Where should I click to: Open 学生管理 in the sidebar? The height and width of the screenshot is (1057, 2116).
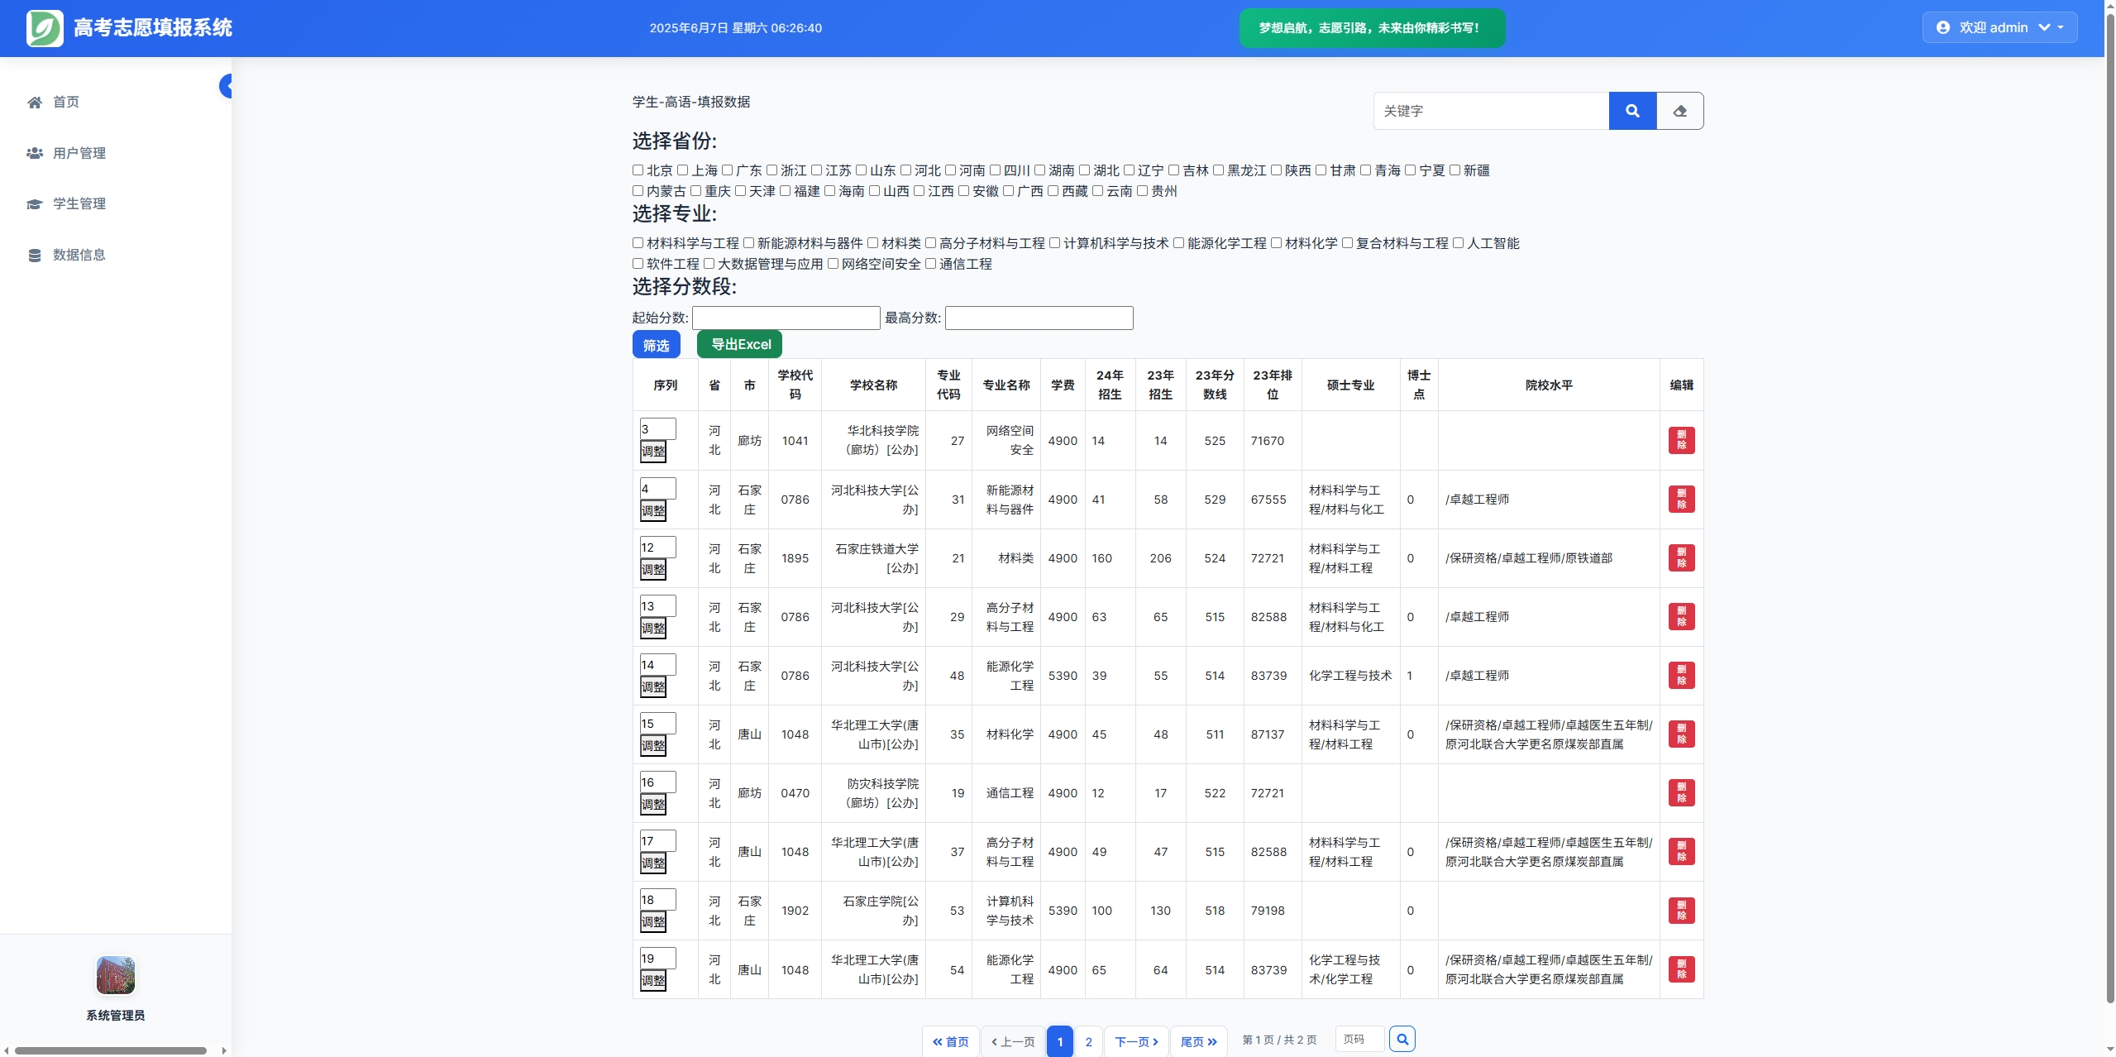point(79,203)
